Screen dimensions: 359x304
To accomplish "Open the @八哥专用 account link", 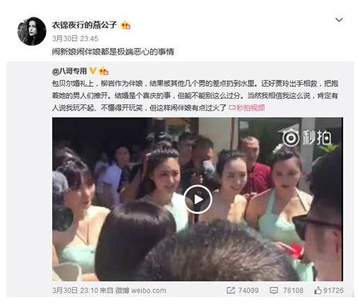I will tap(70, 71).
